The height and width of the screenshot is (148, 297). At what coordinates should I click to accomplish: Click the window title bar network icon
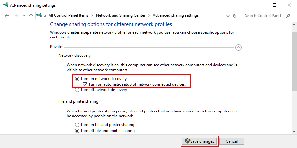point(6,5)
